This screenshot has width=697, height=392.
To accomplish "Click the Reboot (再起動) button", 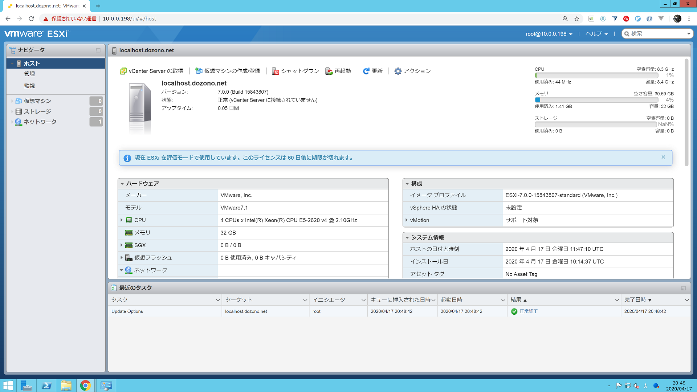I will pyautogui.click(x=338, y=71).
